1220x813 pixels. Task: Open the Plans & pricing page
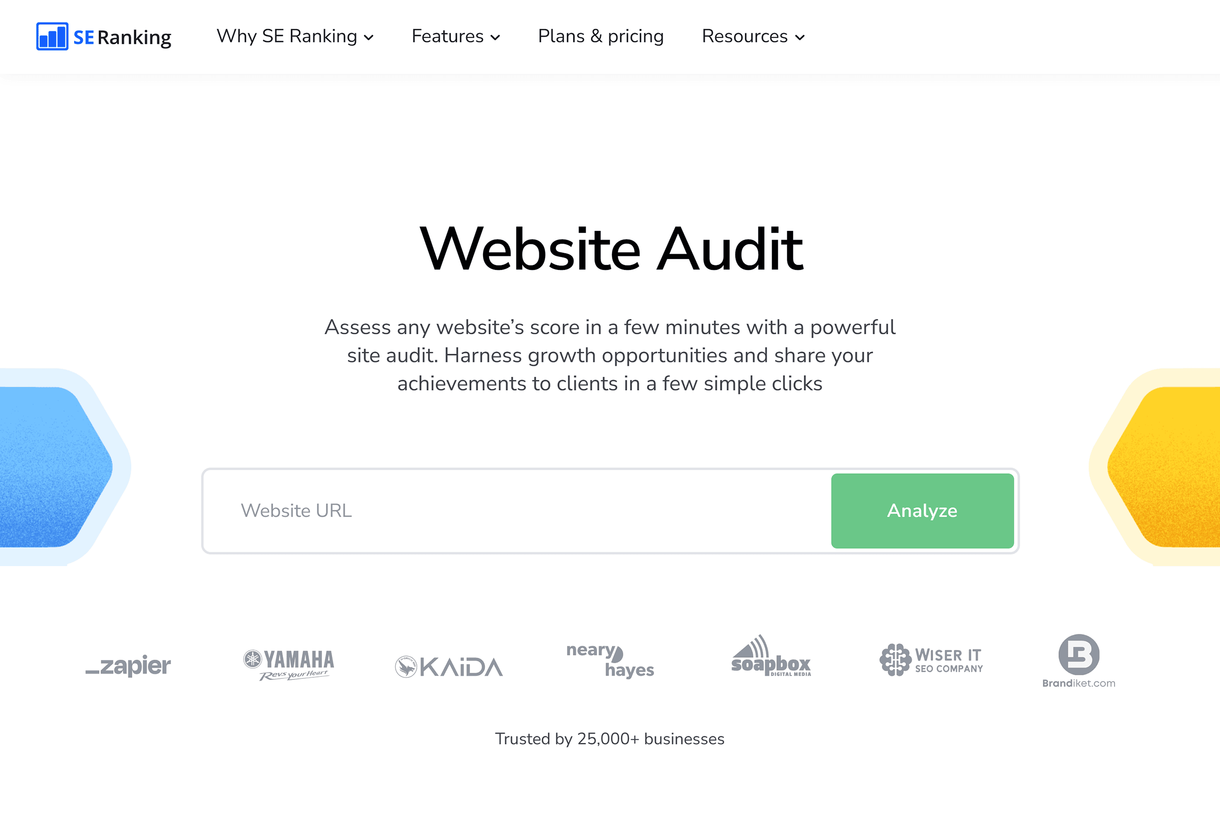600,36
